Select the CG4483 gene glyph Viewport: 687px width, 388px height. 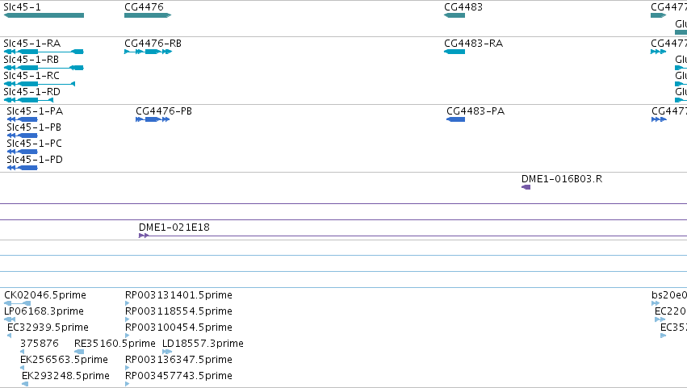455,15
